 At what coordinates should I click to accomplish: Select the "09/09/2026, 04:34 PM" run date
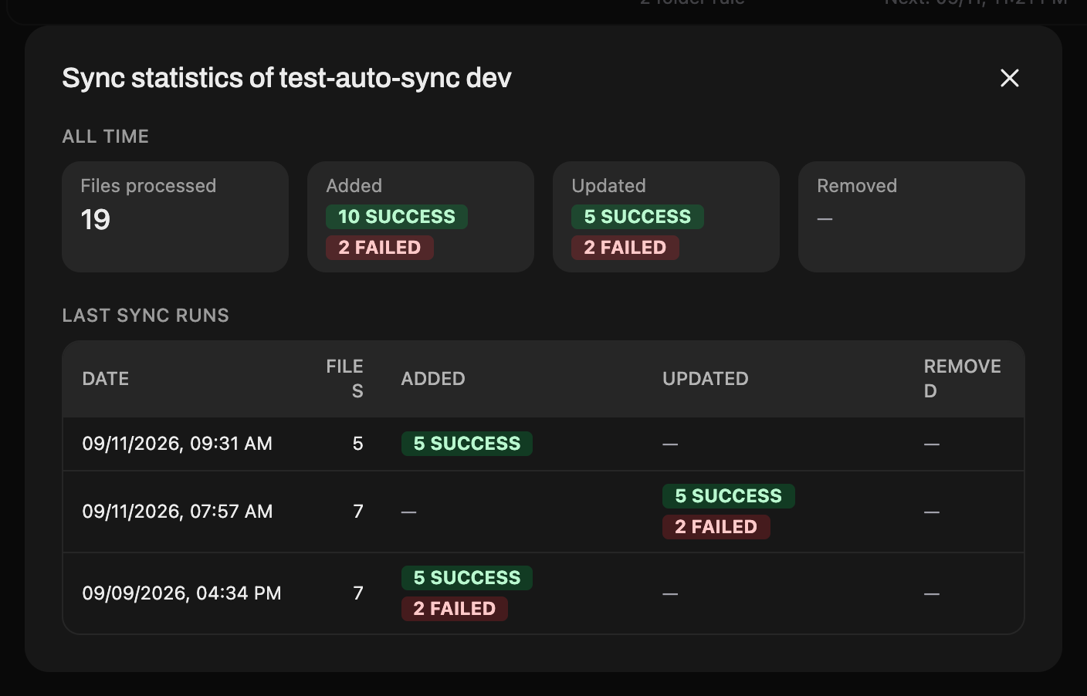[x=182, y=593]
